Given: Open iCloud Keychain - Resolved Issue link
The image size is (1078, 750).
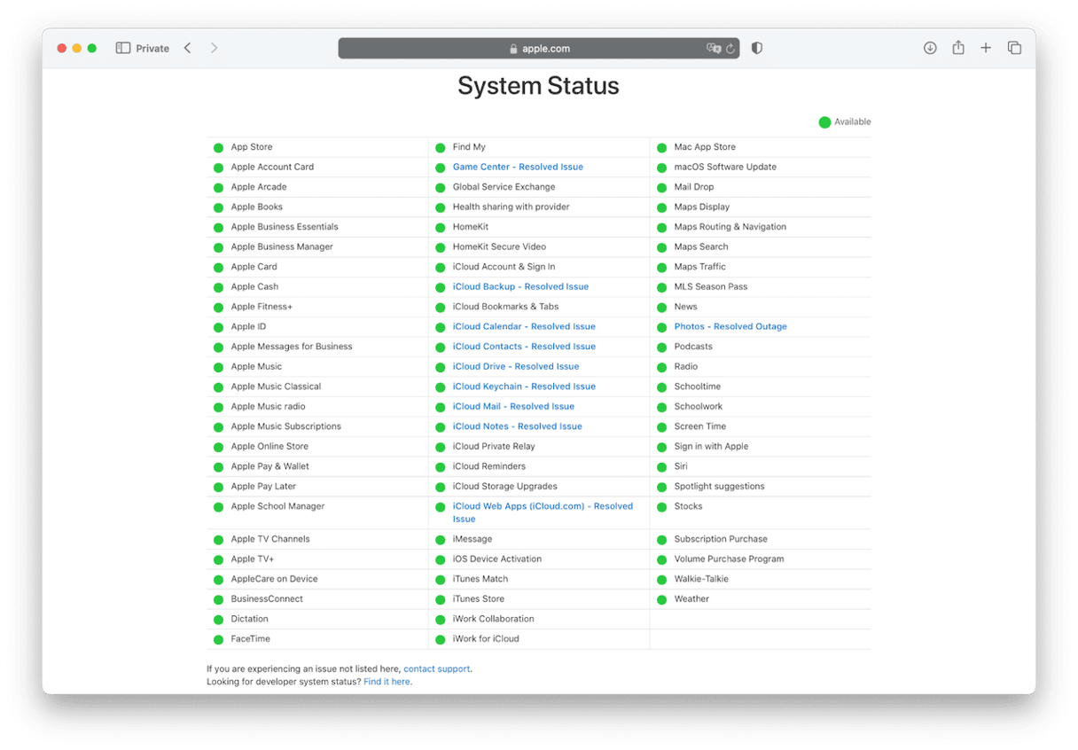Looking at the screenshot, I should 524,387.
